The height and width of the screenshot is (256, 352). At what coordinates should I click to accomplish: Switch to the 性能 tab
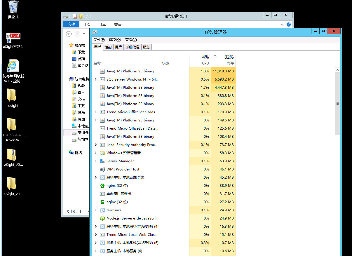pos(108,47)
